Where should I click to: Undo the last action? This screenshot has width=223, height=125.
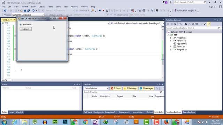click(33, 11)
